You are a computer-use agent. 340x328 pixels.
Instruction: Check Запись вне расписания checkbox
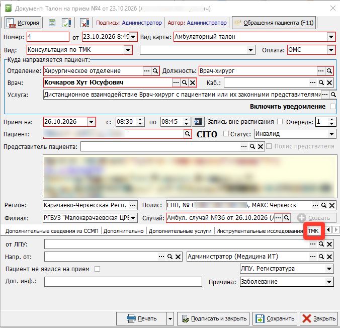point(280,121)
